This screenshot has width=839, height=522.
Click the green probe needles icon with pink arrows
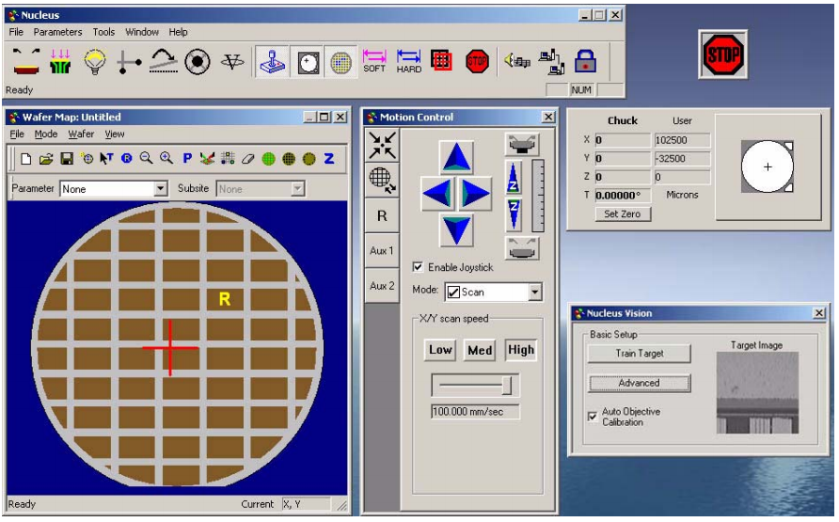[x=60, y=61]
